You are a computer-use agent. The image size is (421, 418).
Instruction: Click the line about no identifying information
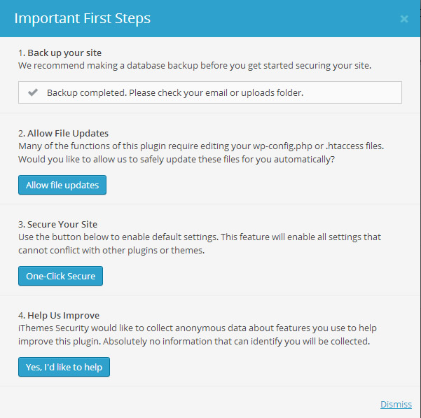tap(192, 341)
